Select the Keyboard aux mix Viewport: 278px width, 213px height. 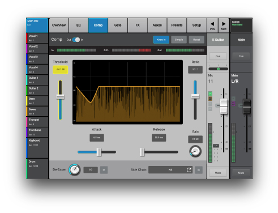click(x=37, y=148)
